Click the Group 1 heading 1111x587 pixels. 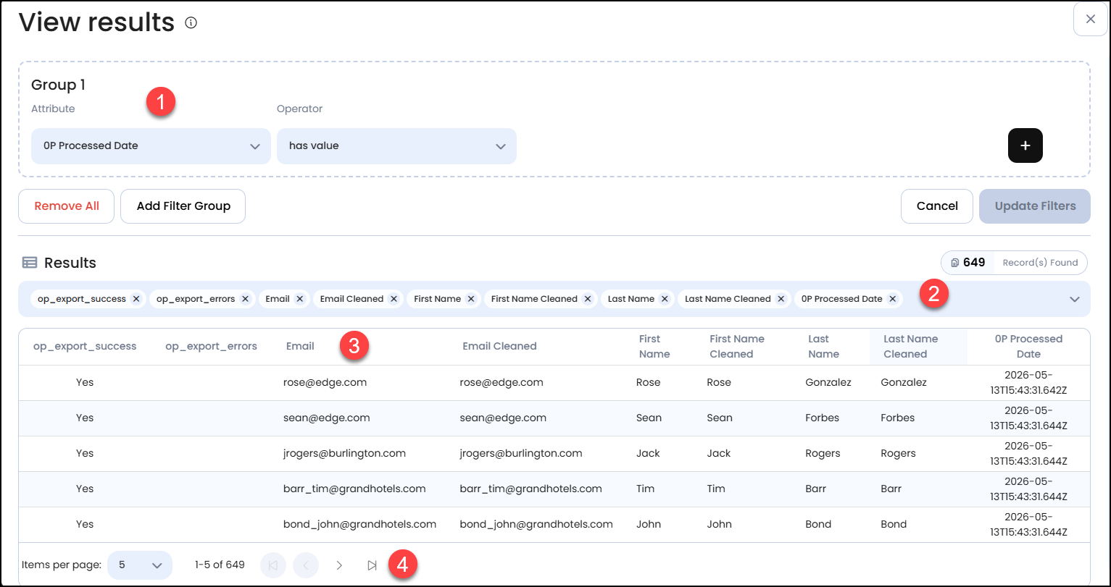[x=58, y=85]
